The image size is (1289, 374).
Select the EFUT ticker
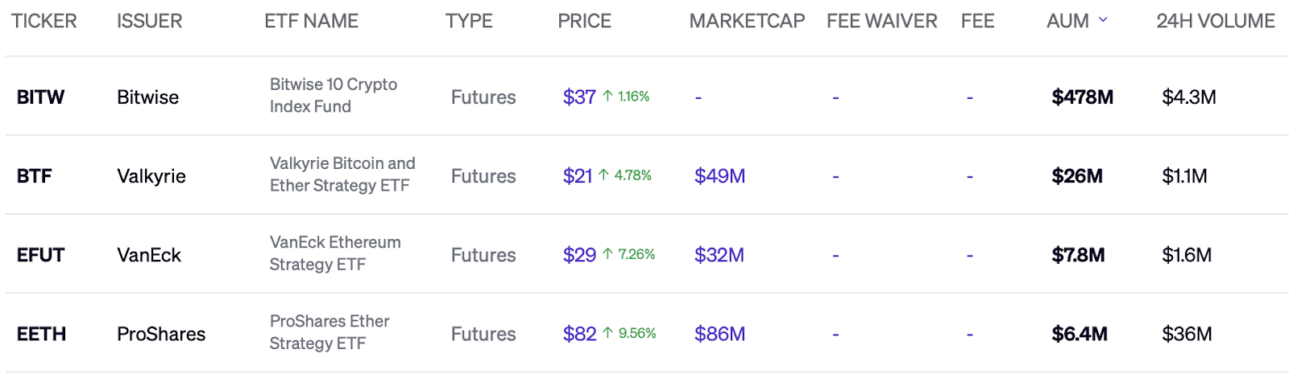(40, 255)
